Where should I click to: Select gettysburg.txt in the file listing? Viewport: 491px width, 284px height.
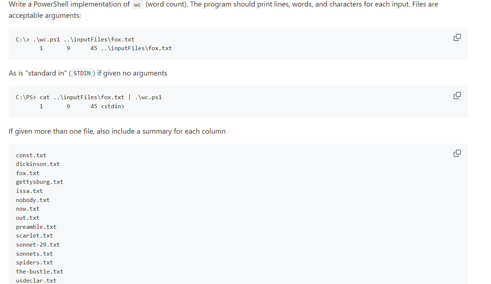click(x=39, y=182)
